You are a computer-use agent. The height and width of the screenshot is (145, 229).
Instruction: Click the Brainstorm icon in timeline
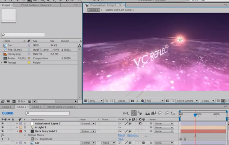click(167, 113)
